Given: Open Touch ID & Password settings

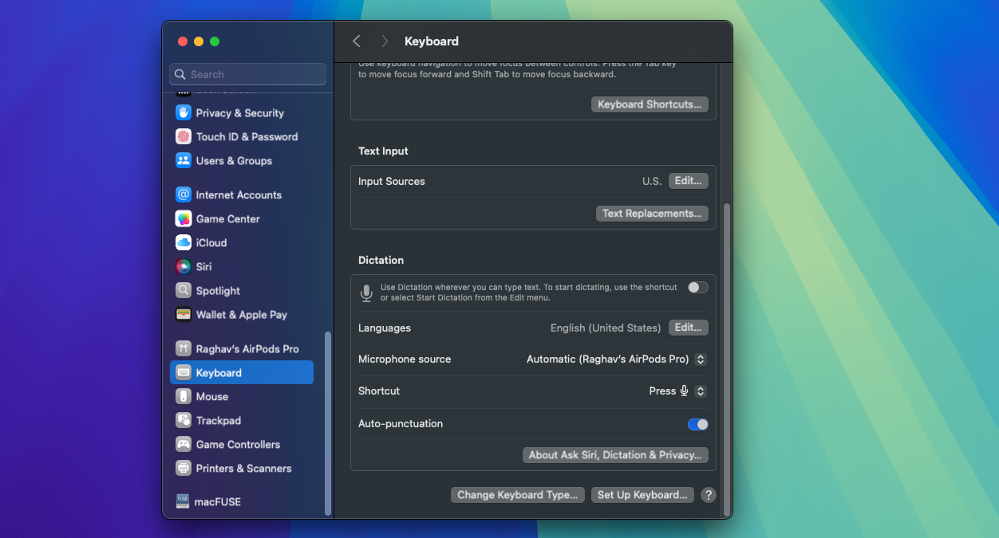Looking at the screenshot, I should (184, 136).
